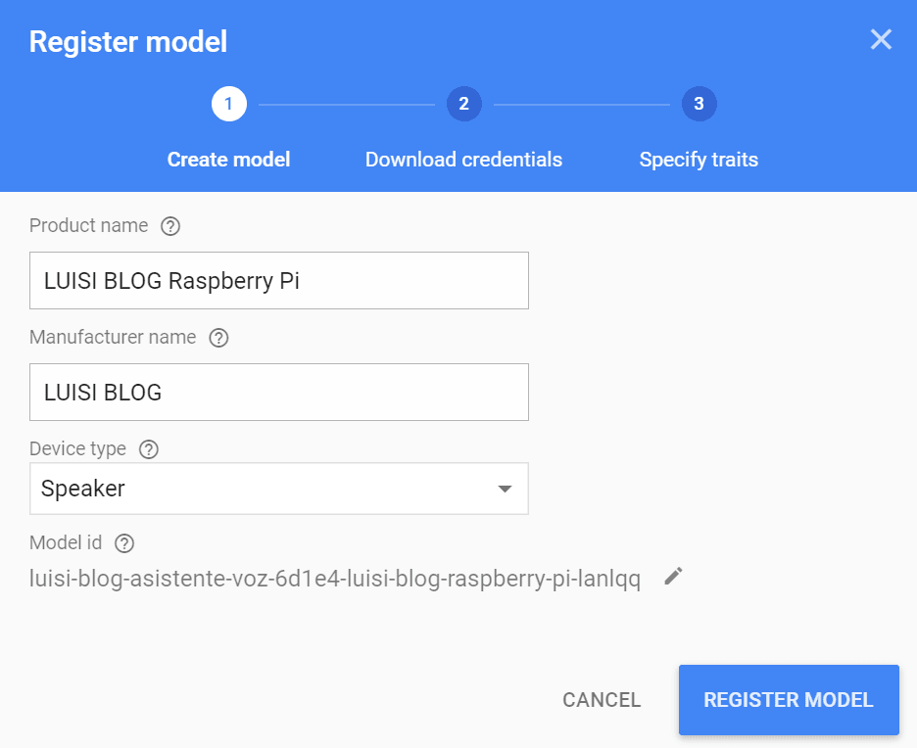Click inside the Product name field
Screen dimensions: 917x748
(x=279, y=280)
